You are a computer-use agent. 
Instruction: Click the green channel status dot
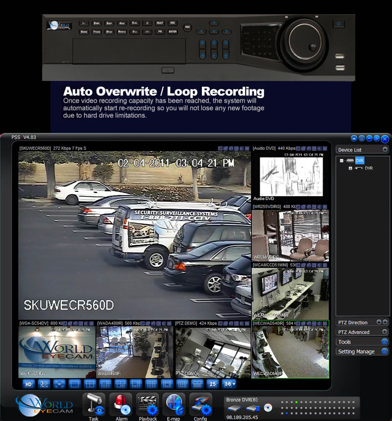(296, 402)
